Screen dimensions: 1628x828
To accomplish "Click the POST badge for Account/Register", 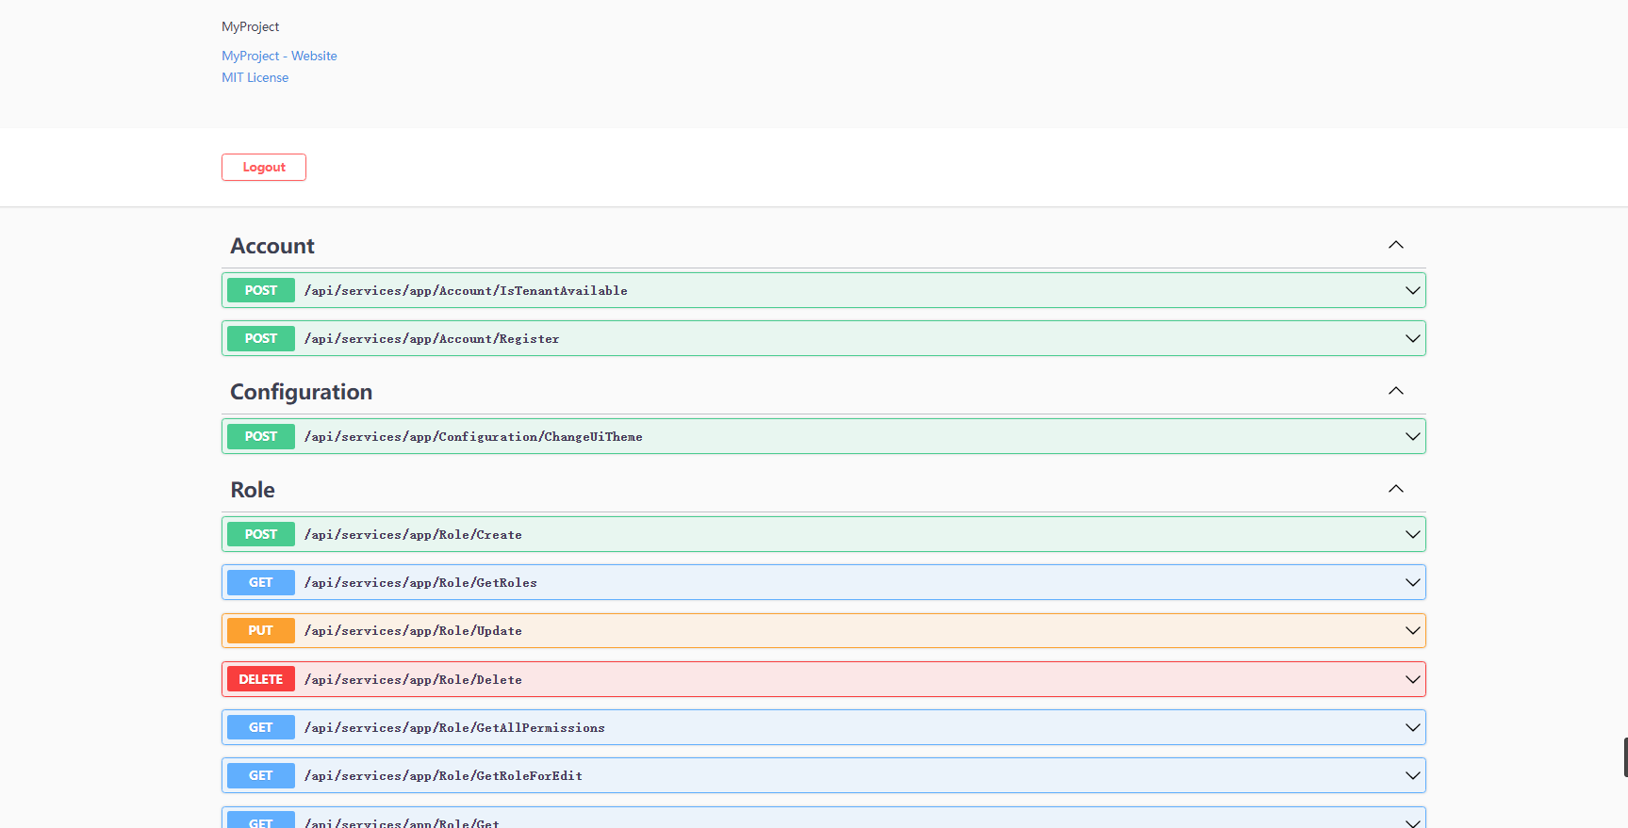I will point(261,338).
